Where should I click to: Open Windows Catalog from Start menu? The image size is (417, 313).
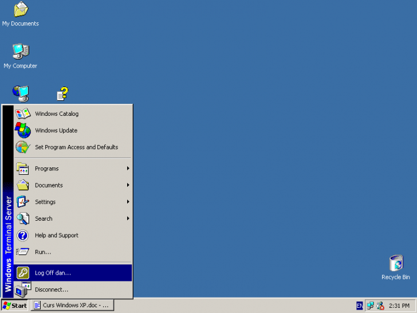tap(73, 114)
